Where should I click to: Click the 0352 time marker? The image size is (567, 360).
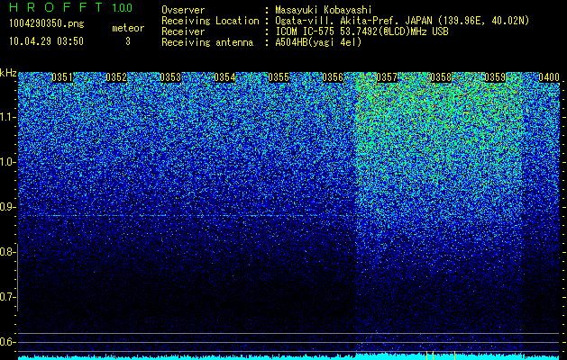tap(116, 77)
